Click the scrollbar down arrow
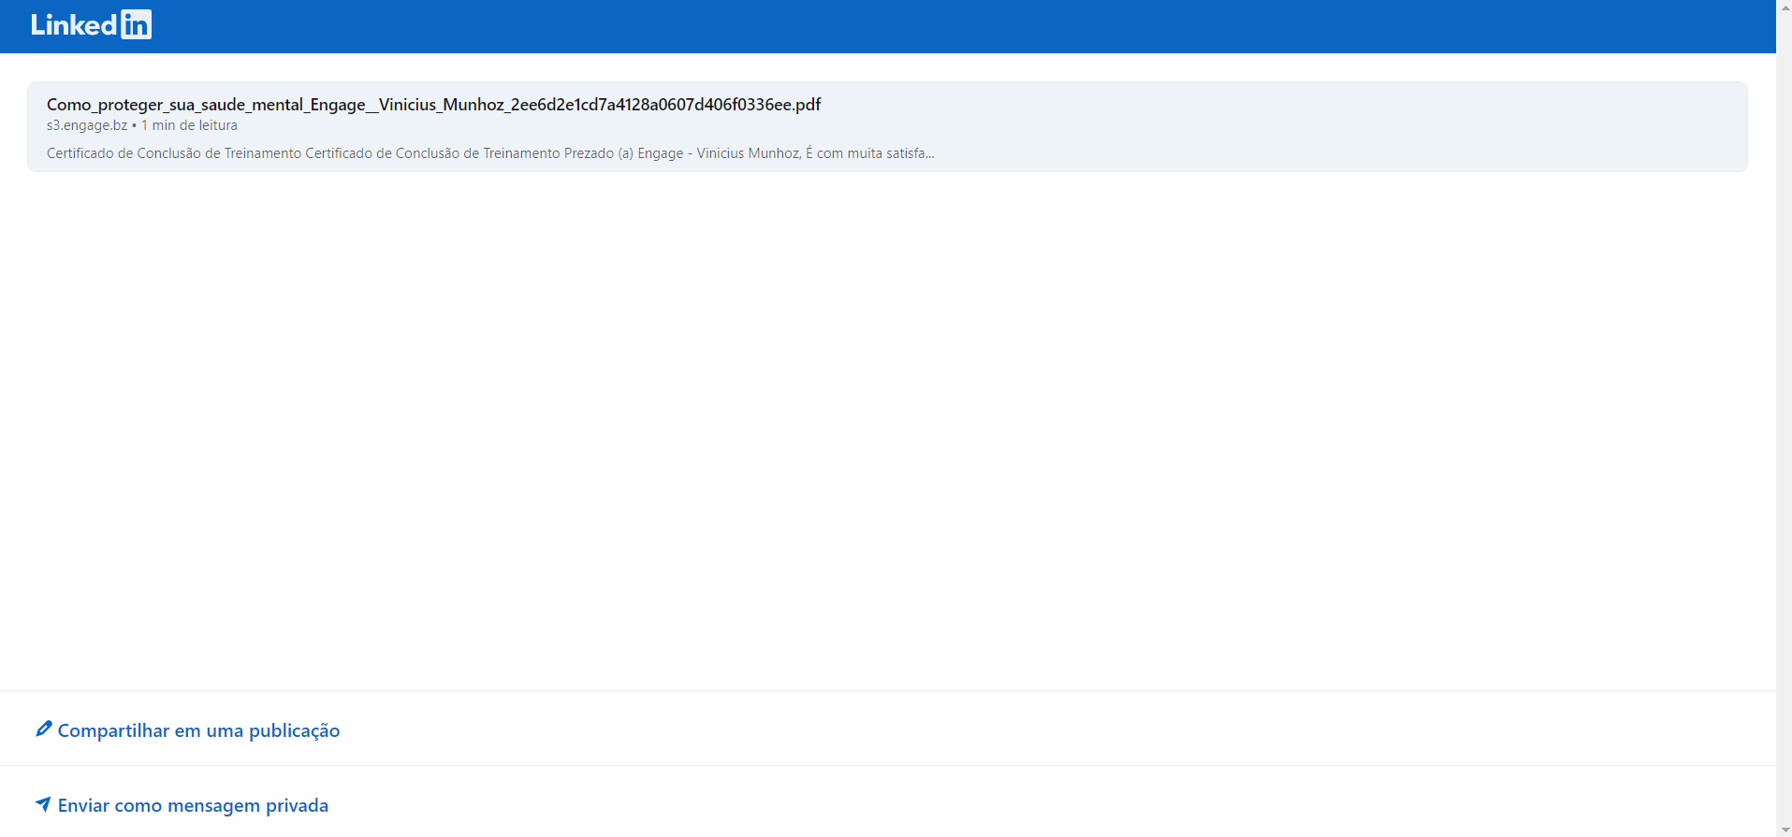Viewport: 1792px width, 837px height. [1784, 830]
